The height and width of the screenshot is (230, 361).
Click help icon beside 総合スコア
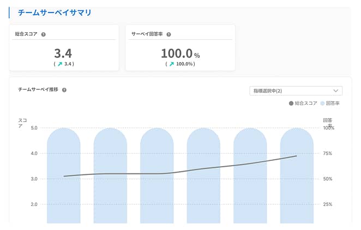point(43,34)
